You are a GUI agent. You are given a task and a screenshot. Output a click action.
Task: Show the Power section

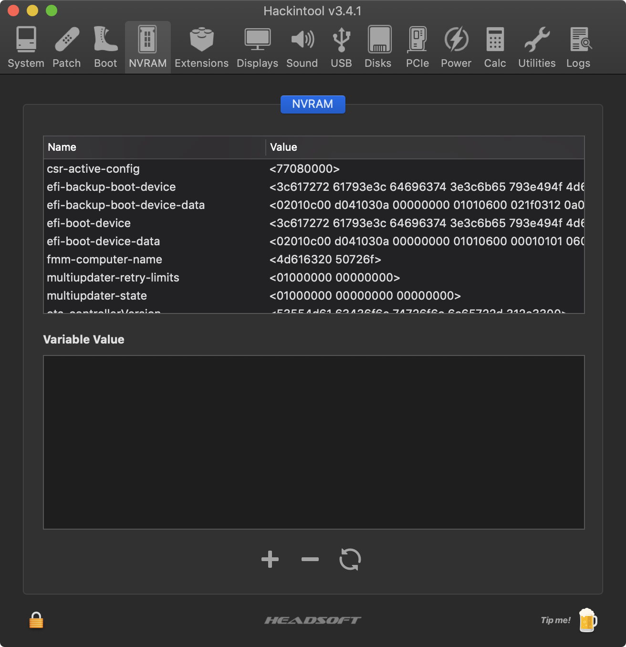(x=456, y=47)
